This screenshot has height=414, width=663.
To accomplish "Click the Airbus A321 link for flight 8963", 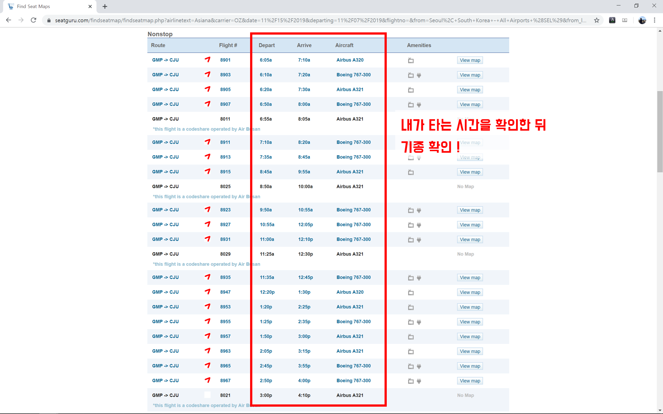I will pos(350,351).
